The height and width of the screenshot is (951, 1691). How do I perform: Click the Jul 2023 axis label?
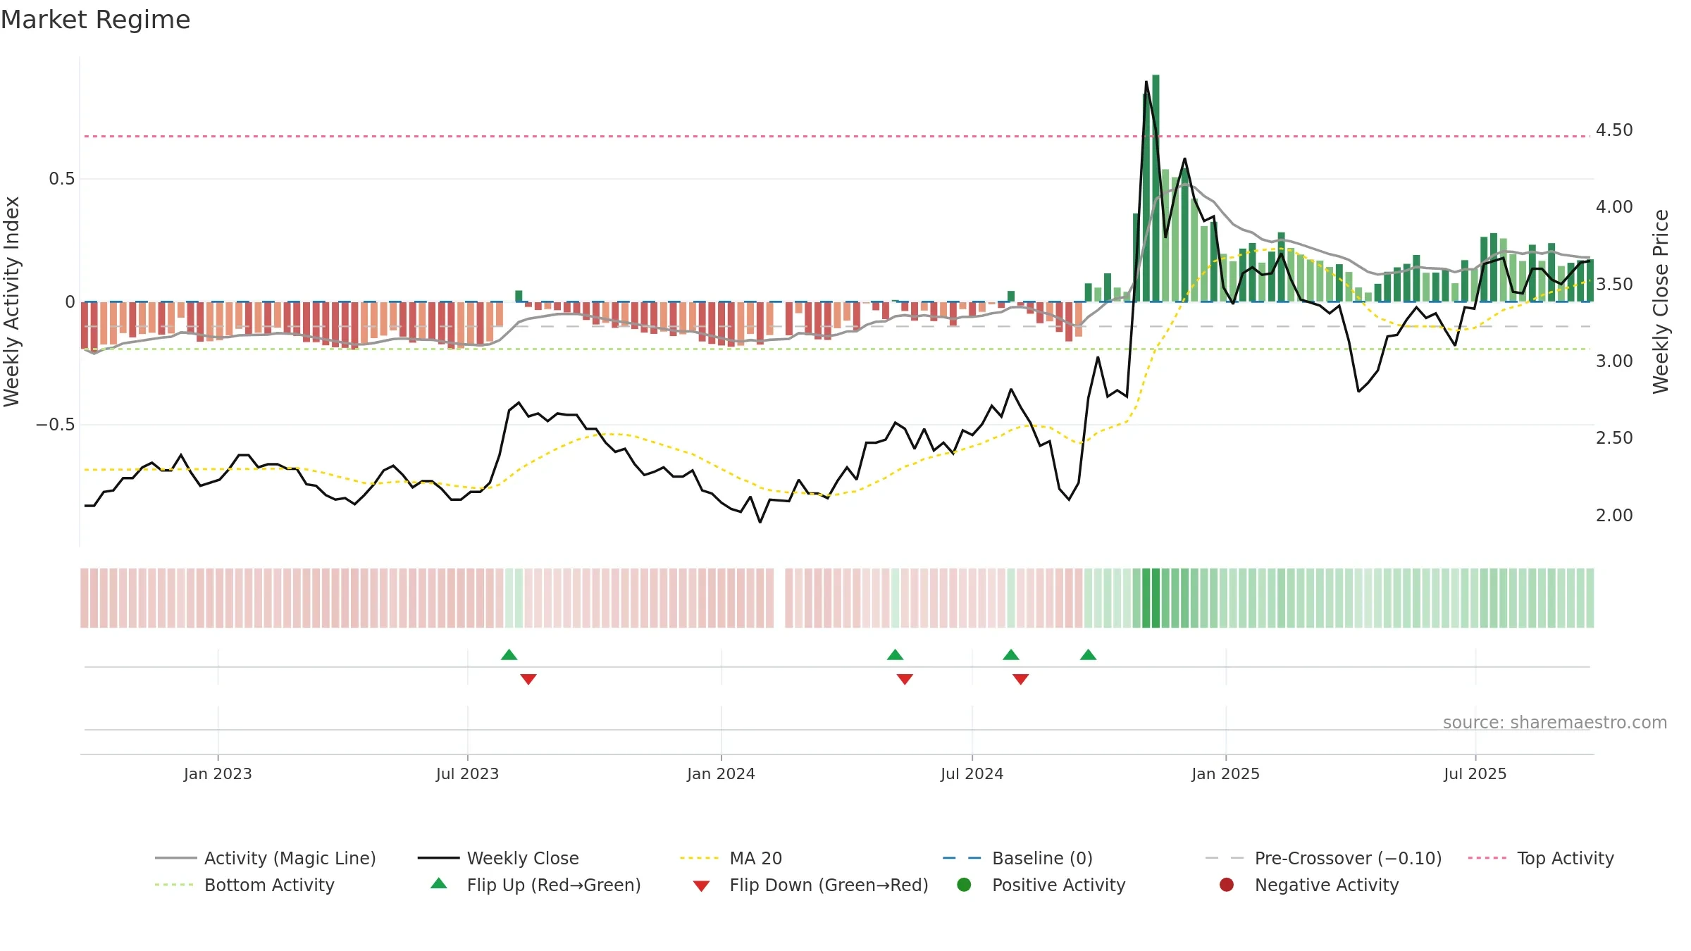tap(467, 773)
